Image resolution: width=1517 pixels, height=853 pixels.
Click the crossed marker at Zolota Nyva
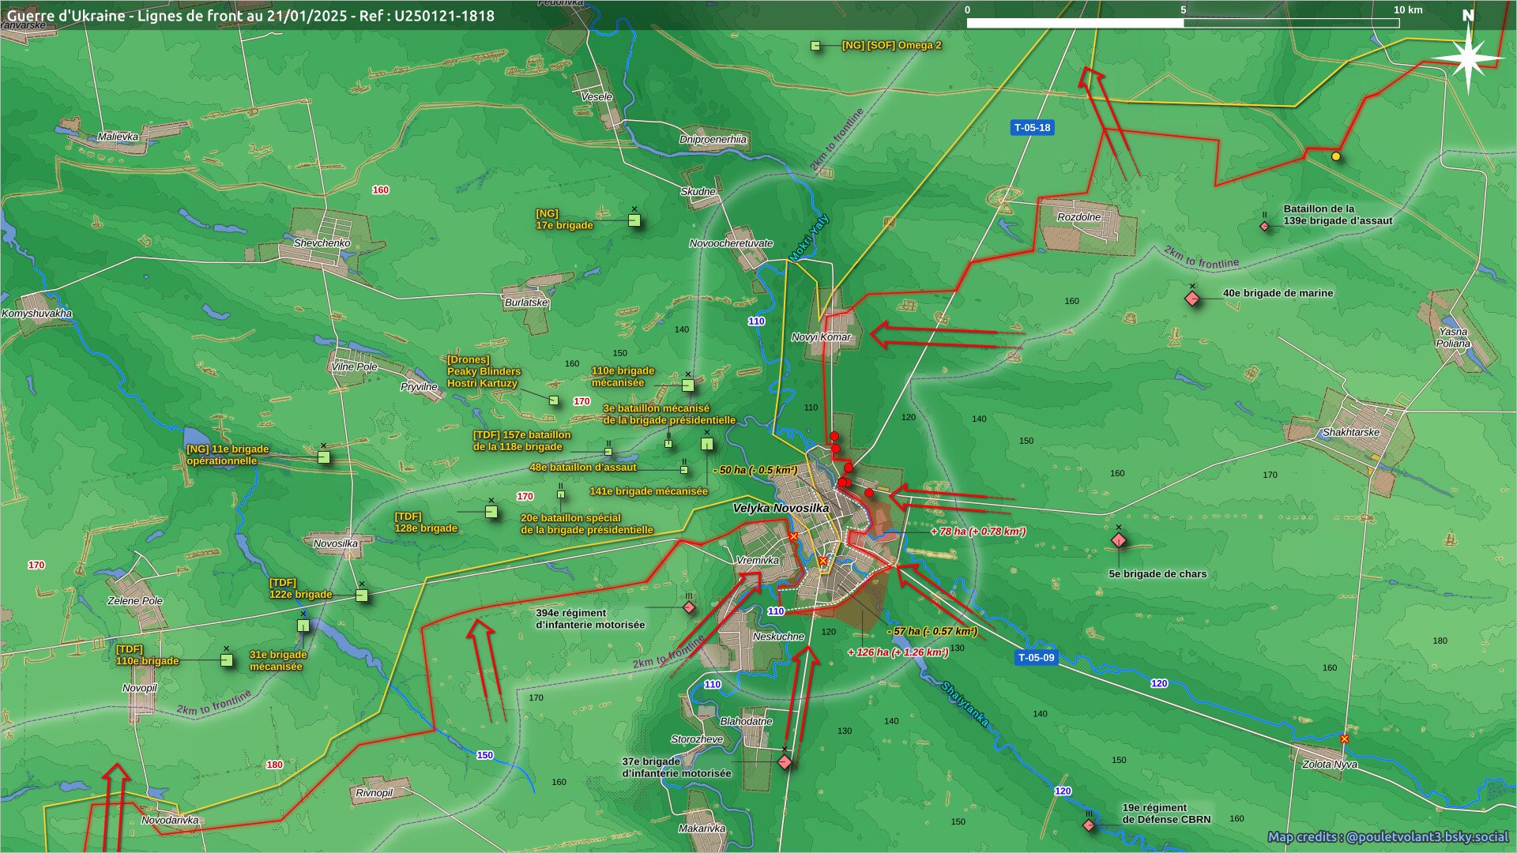point(1344,739)
